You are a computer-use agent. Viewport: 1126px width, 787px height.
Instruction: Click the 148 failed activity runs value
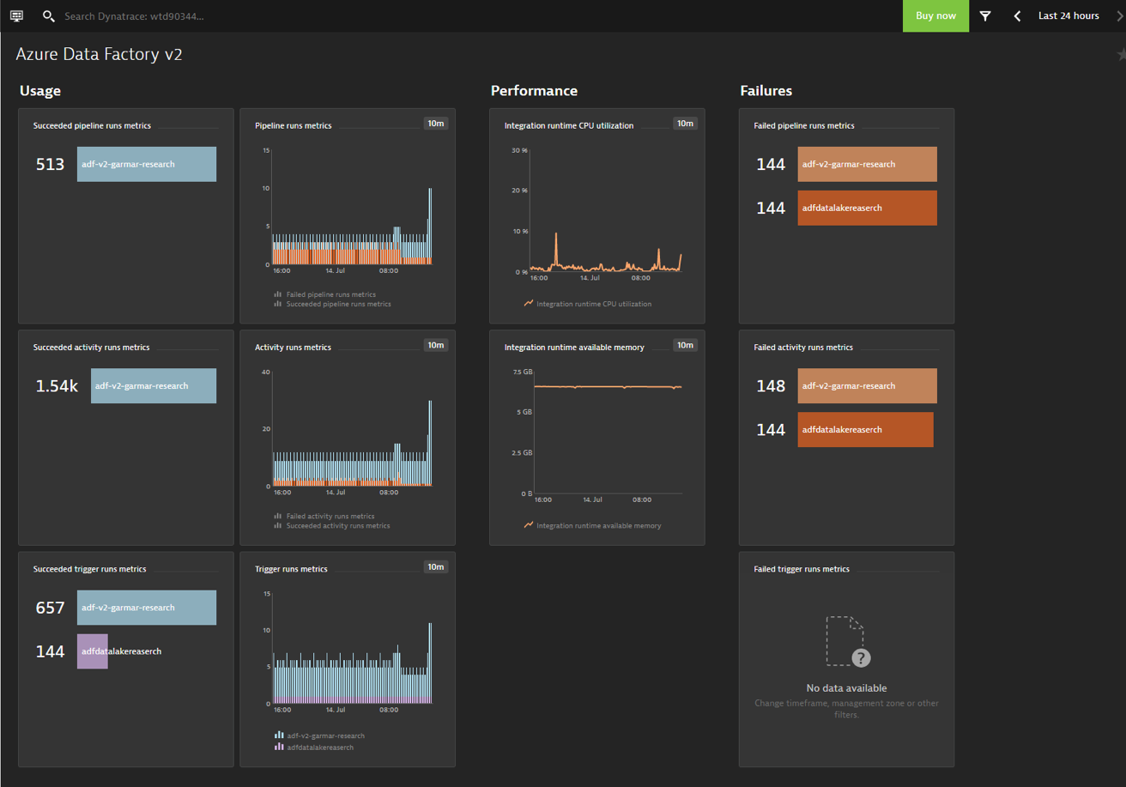coord(771,386)
